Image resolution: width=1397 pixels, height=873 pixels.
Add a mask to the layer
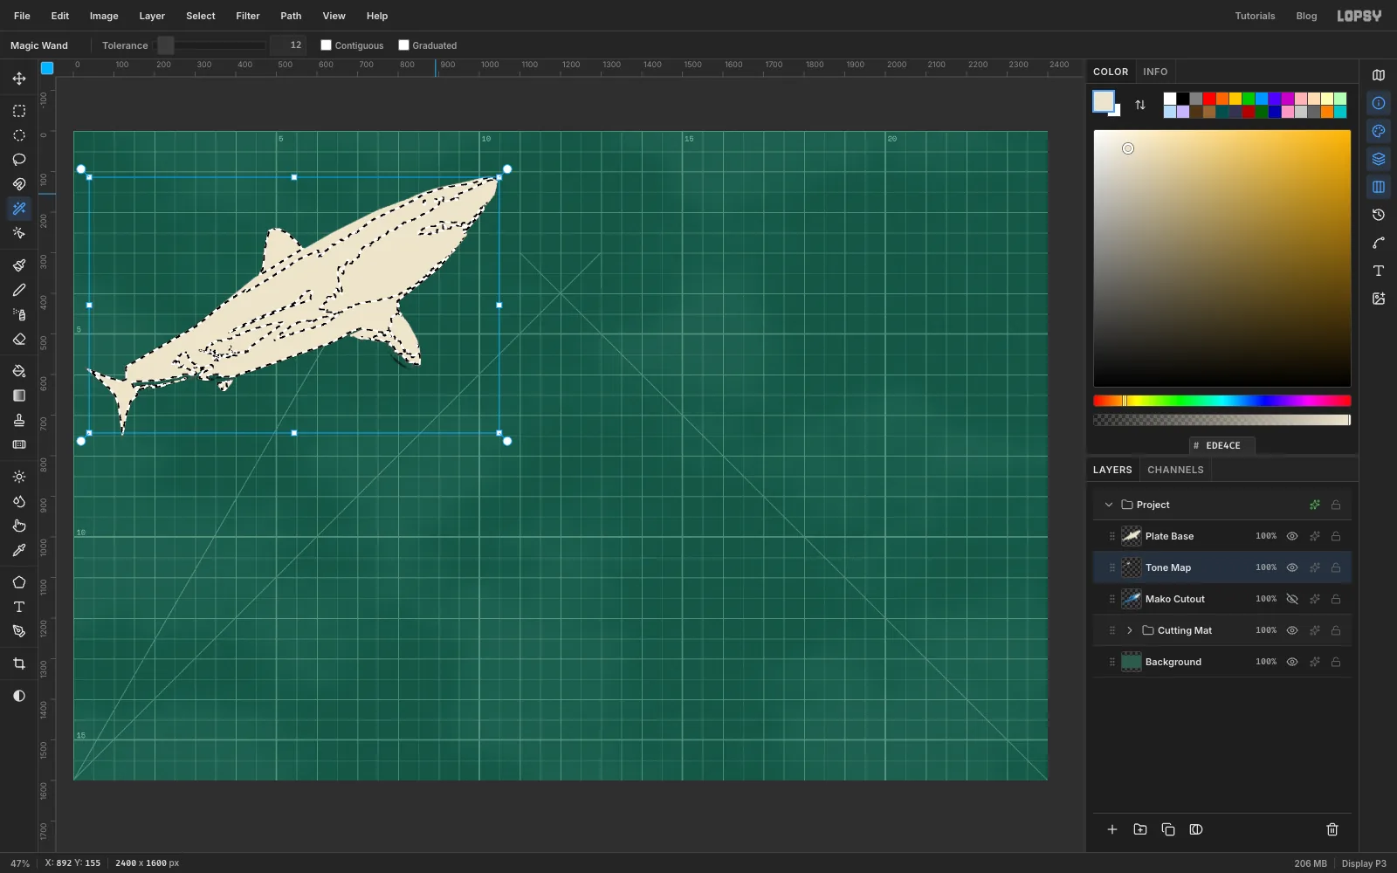[x=1196, y=829]
